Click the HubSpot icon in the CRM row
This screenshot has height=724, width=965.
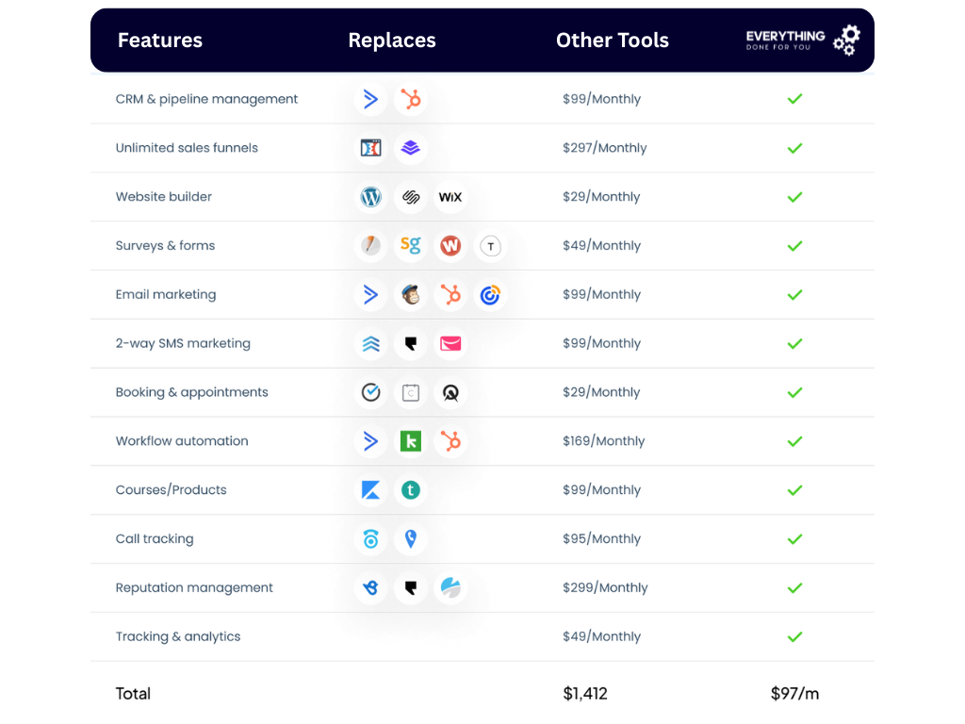pyautogui.click(x=411, y=99)
